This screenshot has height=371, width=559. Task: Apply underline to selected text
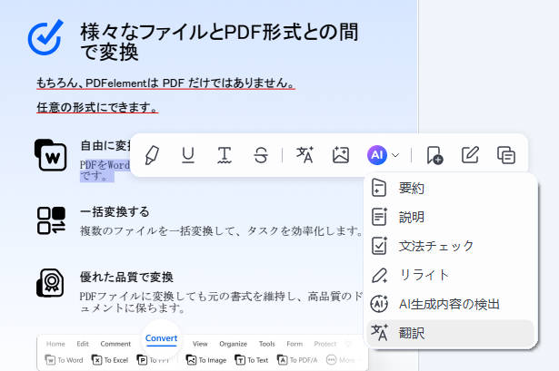coord(188,155)
